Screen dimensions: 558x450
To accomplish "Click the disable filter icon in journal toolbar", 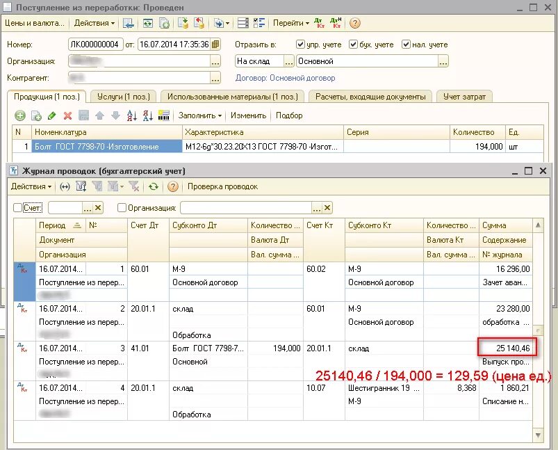I will 134,186.
